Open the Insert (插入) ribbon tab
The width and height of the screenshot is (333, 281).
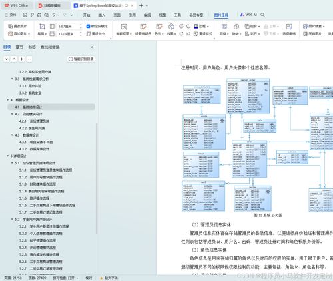pos(101,15)
